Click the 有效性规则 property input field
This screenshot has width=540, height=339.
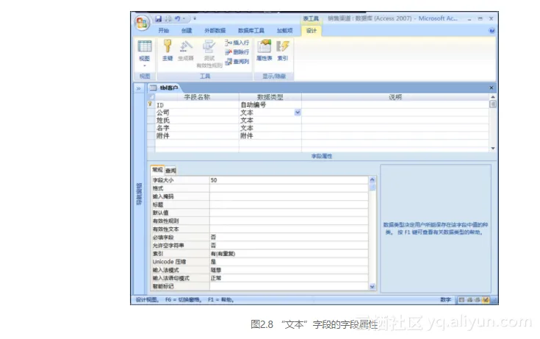pyautogui.click(x=289, y=221)
